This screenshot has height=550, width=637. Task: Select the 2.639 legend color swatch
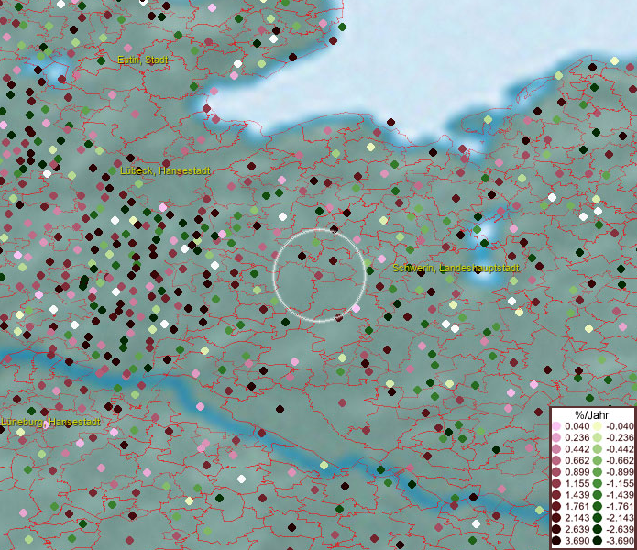[556, 529]
